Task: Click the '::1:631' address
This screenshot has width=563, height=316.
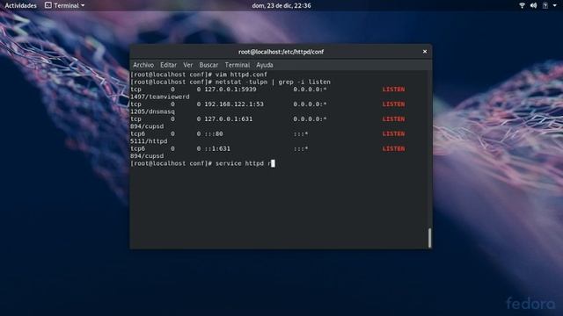Action: tap(217, 148)
